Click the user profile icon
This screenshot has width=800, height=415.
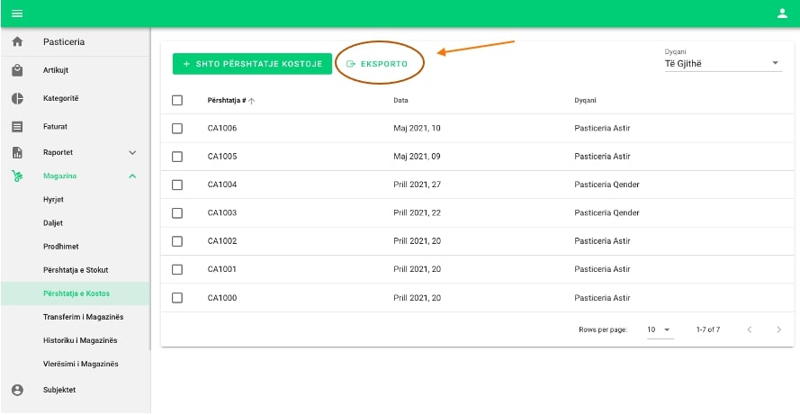(x=782, y=13)
